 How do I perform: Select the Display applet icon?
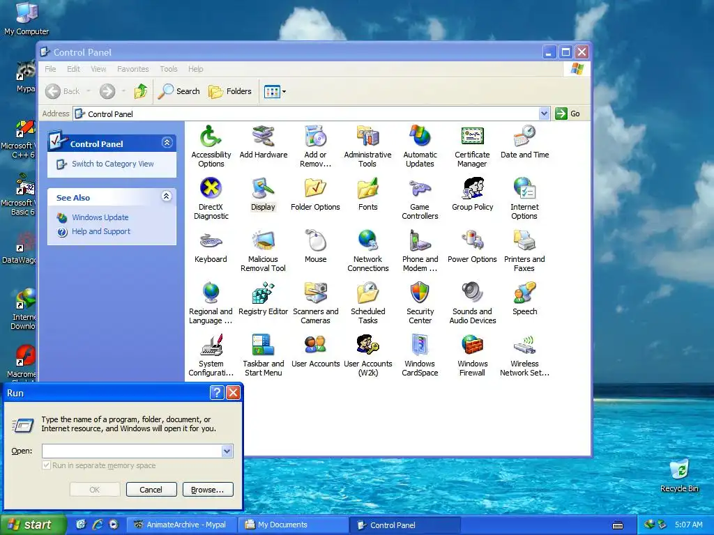[263, 188]
